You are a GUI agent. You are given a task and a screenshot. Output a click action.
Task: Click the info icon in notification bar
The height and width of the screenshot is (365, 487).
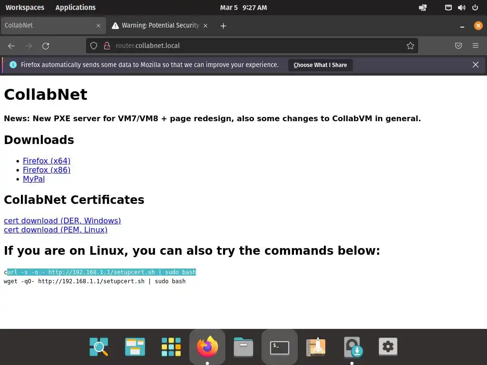coord(13,65)
